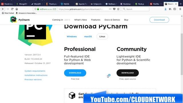Download the Community edition
The image size is (183, 103).
(128, 73)
